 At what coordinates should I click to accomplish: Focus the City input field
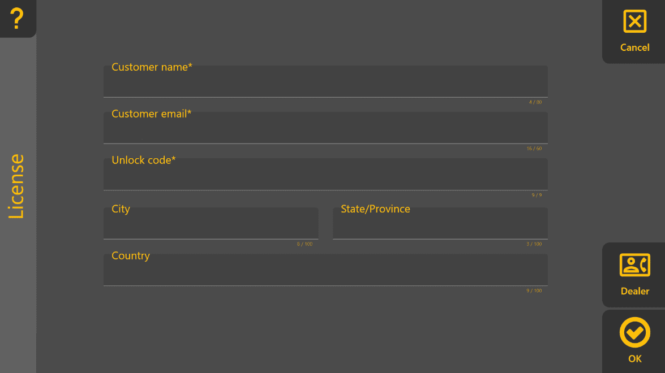pos(211,223)
